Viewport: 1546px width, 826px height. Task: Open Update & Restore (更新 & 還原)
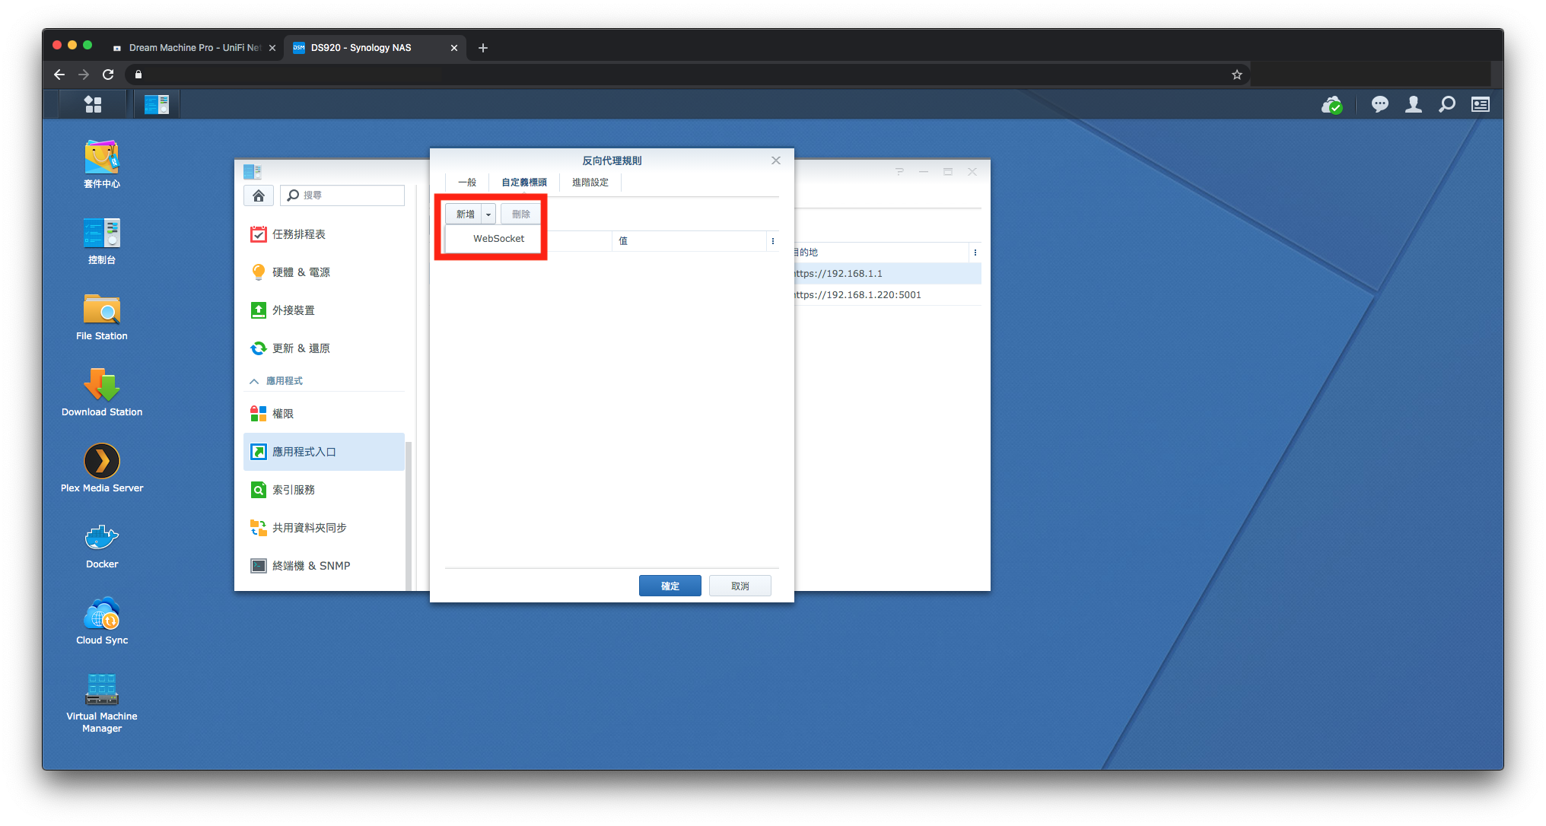324,348
